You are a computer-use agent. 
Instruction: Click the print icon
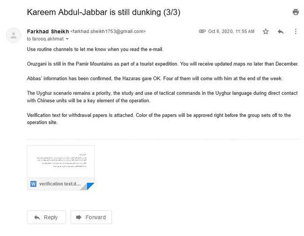(296, 12)
